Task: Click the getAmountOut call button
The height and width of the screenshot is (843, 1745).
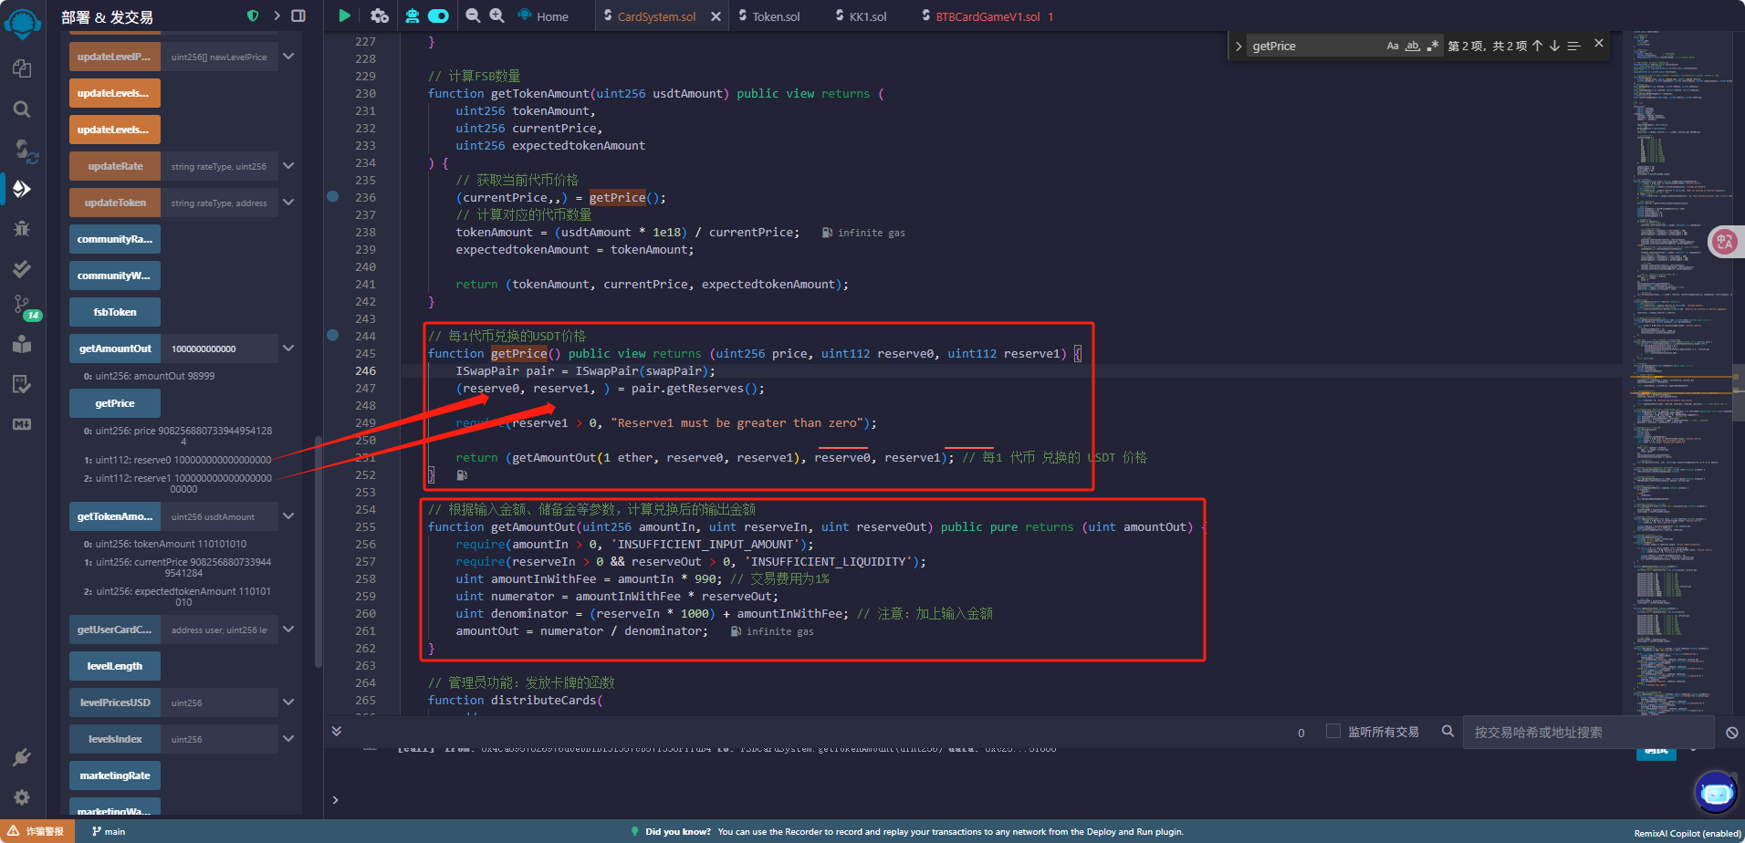Action: click(115, 349)
